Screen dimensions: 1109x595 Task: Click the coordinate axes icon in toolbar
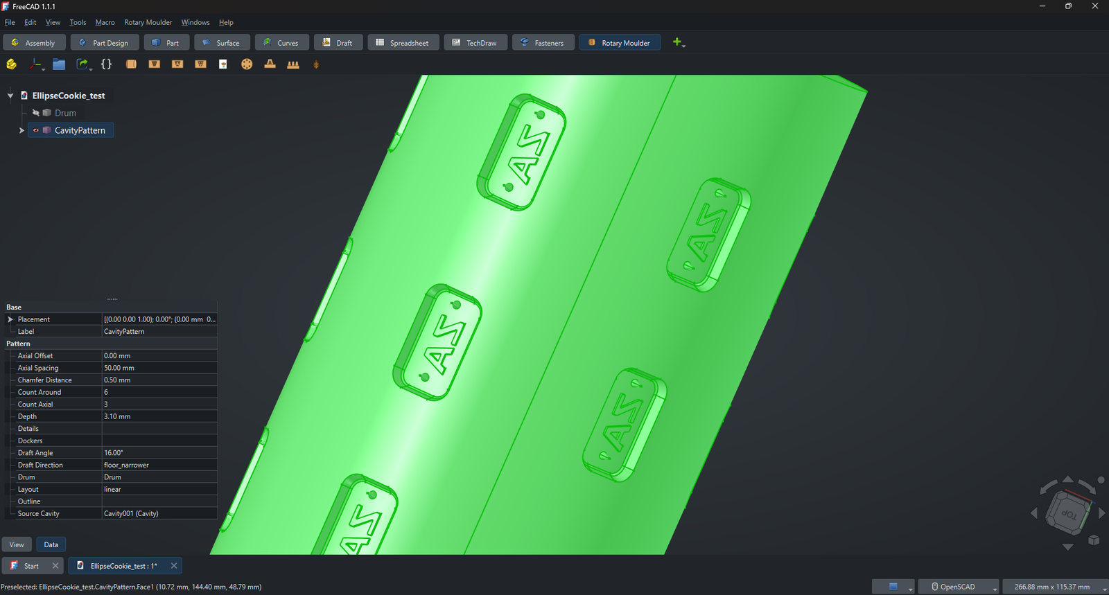tap(35, 64)
